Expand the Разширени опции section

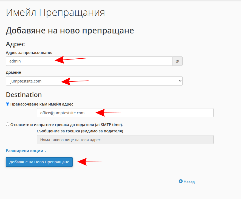pyautogui.click(x=25, y=151)
